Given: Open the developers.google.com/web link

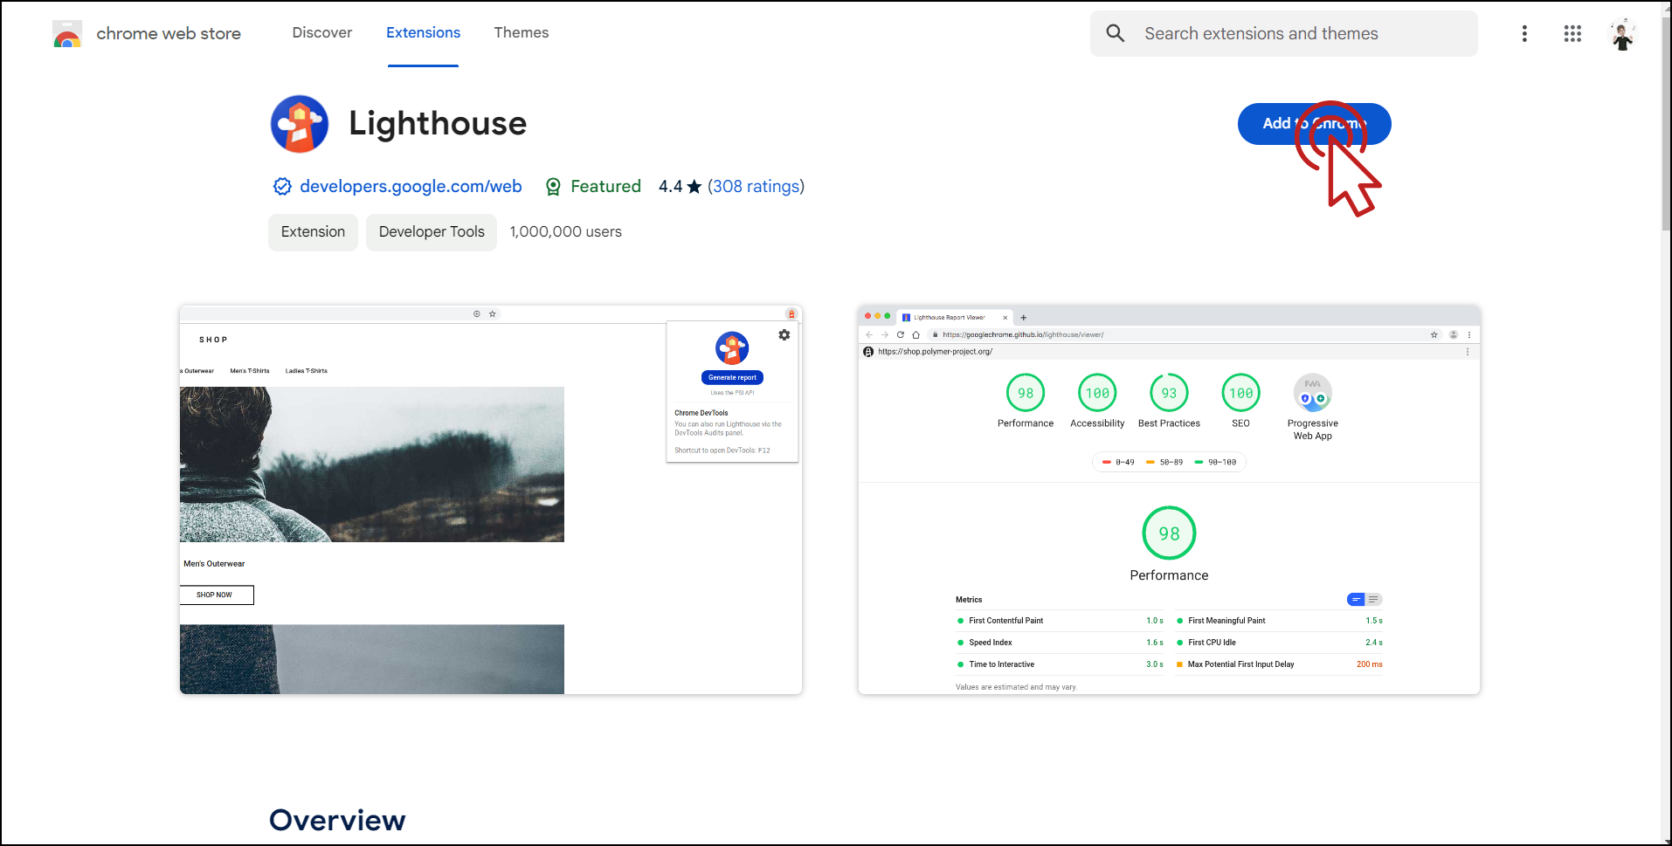Looking at the screenshot, I should coord(411,186).
